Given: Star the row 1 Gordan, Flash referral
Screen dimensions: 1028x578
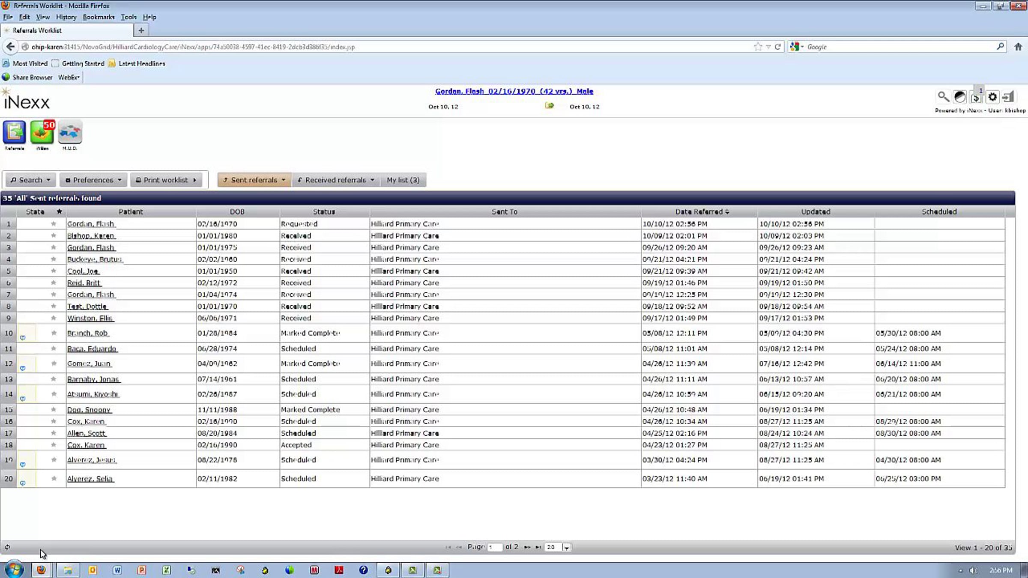Looking at the screenshot, I should tap(54, 223).
